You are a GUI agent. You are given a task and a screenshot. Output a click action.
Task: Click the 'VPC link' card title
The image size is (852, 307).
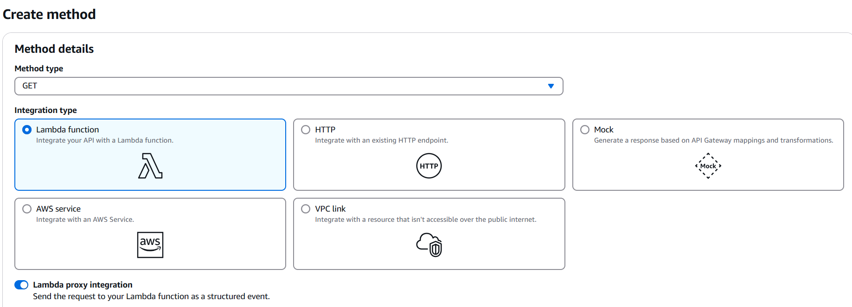tap(330, 209)
